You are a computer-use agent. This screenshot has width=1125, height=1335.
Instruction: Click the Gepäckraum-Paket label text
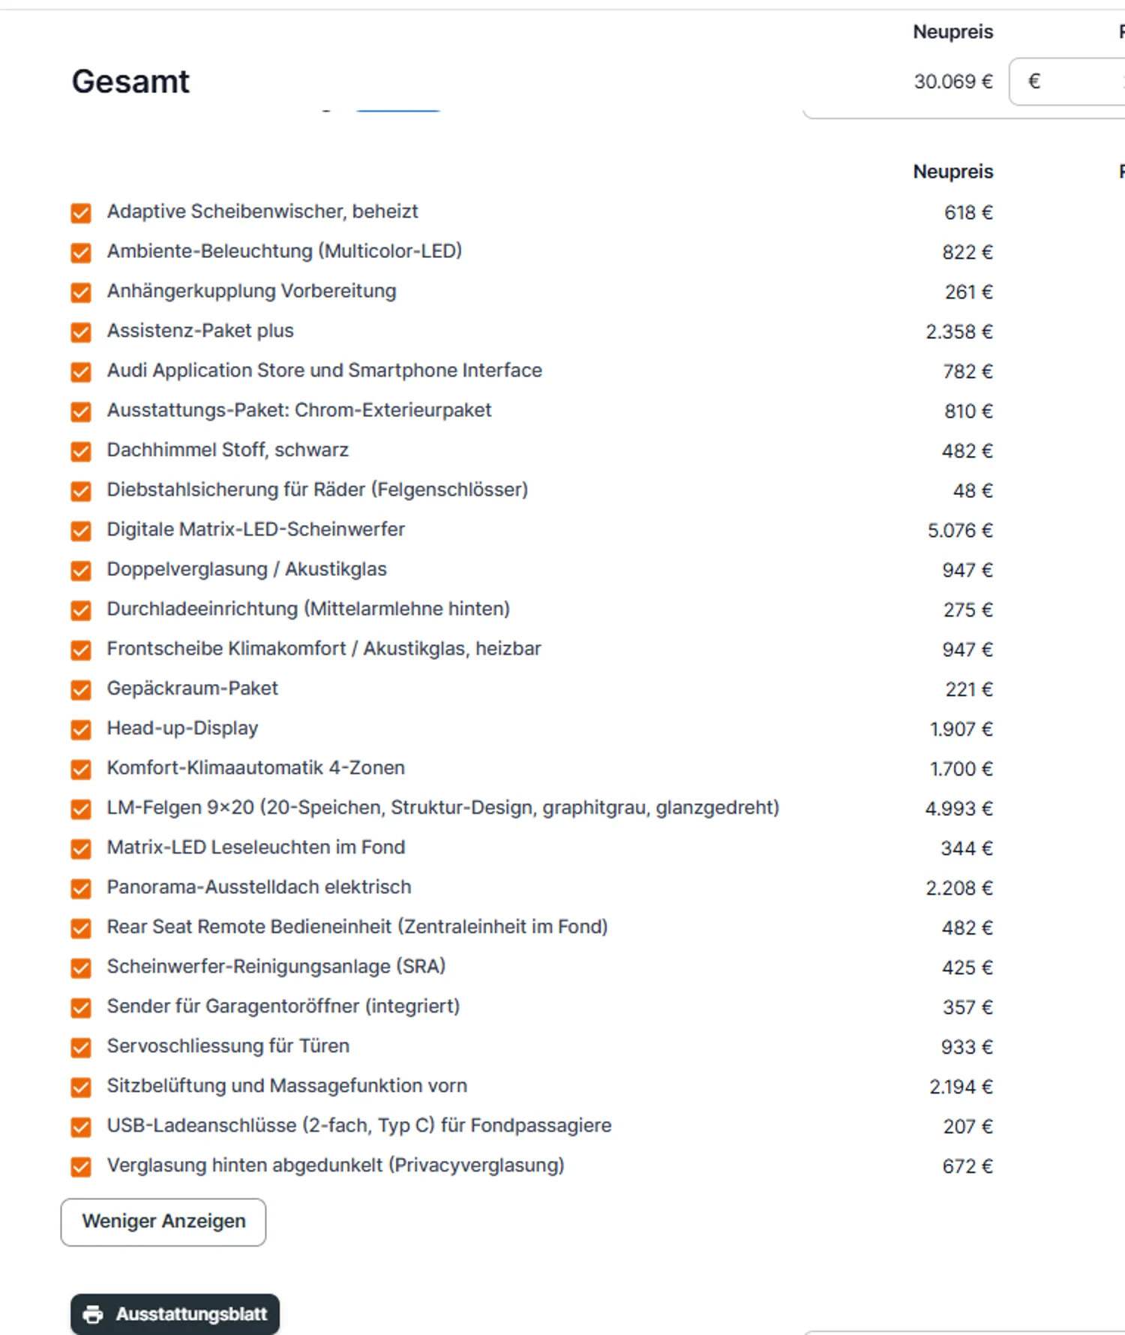tap(192, 688)
